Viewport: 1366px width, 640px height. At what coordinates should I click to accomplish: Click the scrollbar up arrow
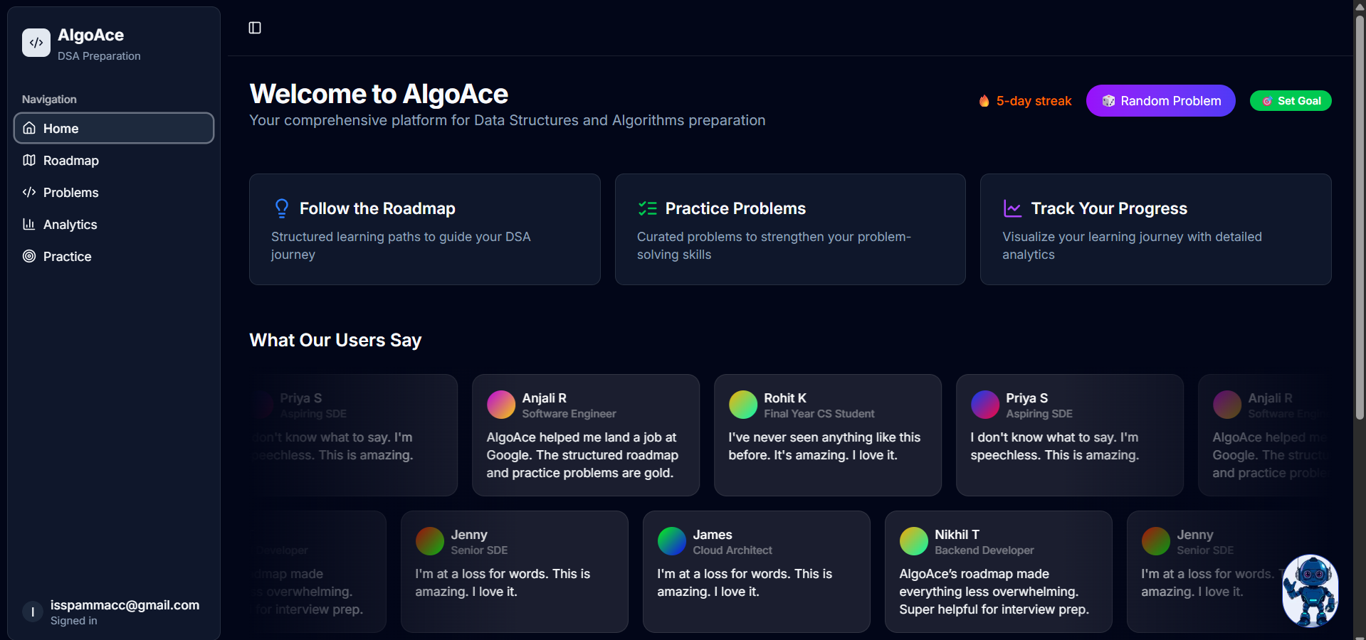[1360, 6]
